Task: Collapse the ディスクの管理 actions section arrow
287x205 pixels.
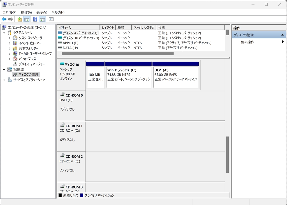Action: [x=283, y=35]
